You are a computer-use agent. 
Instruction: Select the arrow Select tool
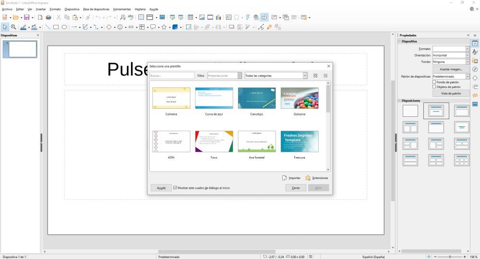pos(5,27)
